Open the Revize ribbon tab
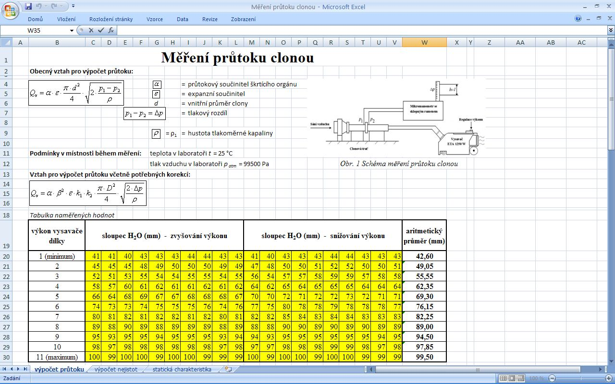This screenshot has height=384, width=615. tap(210, 19)
